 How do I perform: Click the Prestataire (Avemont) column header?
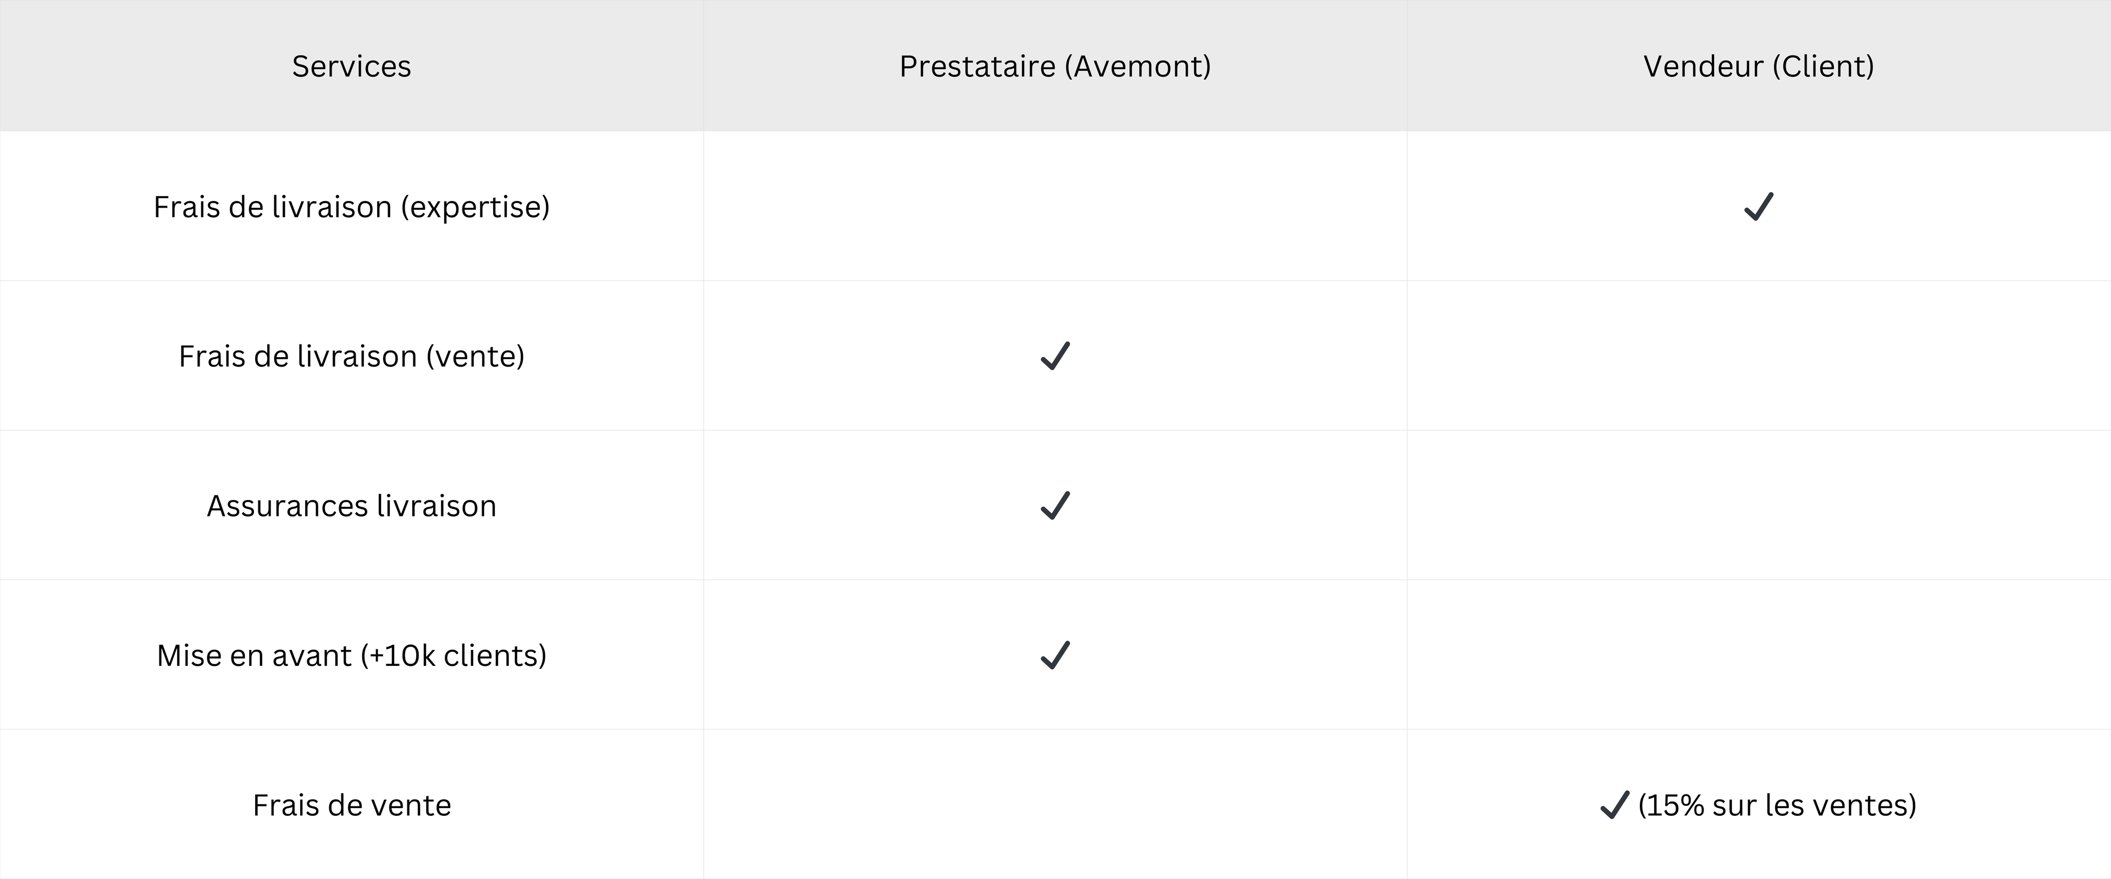point(1055,66)
